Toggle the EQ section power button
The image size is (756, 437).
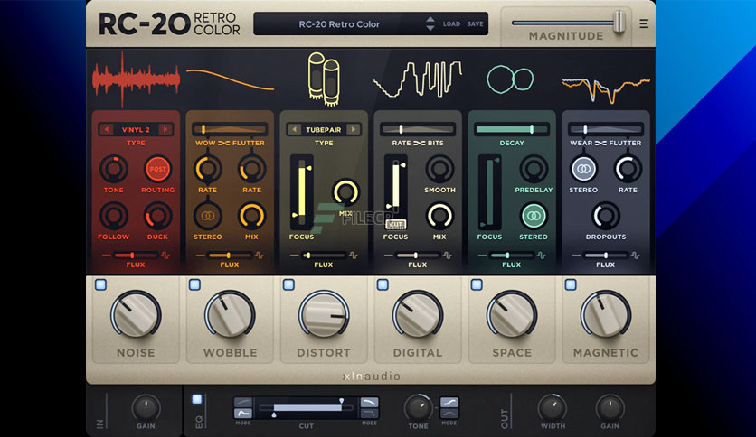point(197,399)
